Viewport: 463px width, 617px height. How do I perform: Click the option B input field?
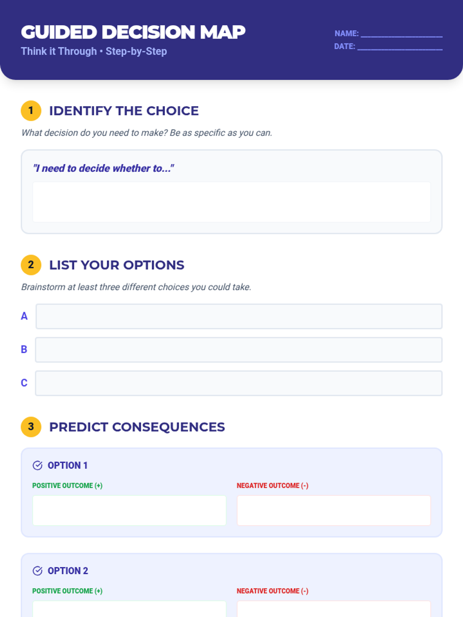pyautogui.click(x=239, y=350)
